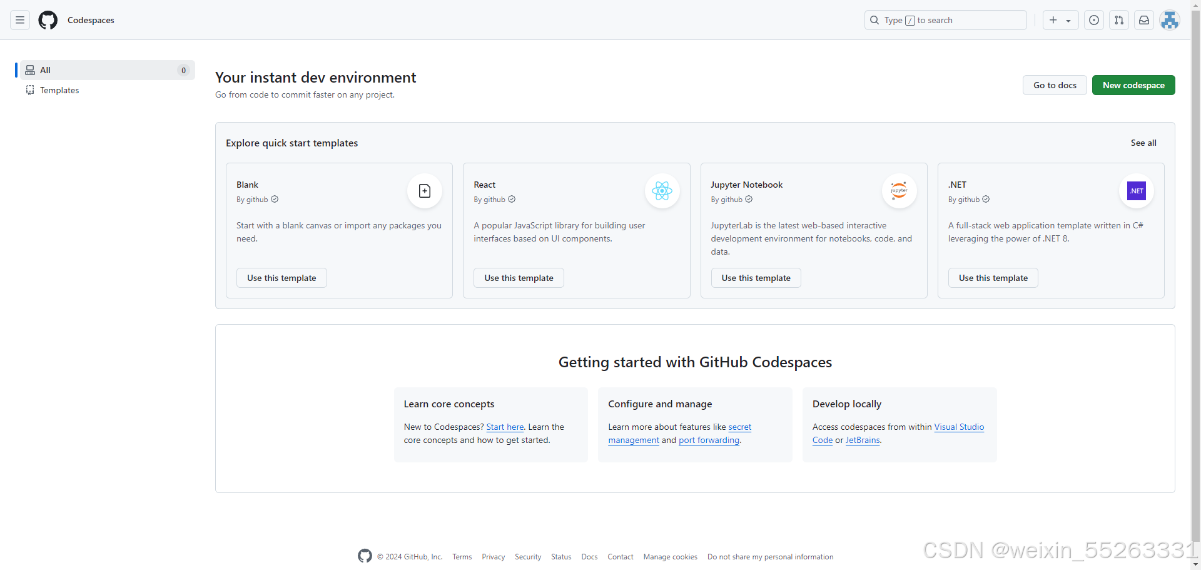The image size is (1201, 570).
Task: Click the Learn core concepts heading
Action: pos(448,404)
